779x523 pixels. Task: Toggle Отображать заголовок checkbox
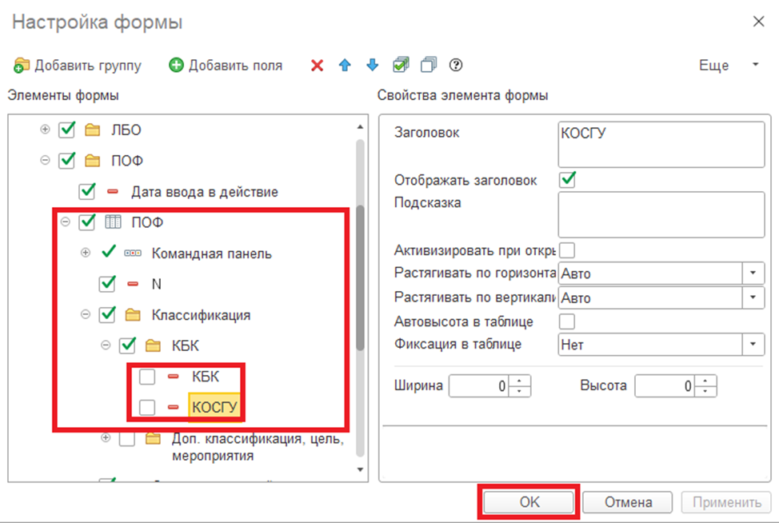pos(567,180)
